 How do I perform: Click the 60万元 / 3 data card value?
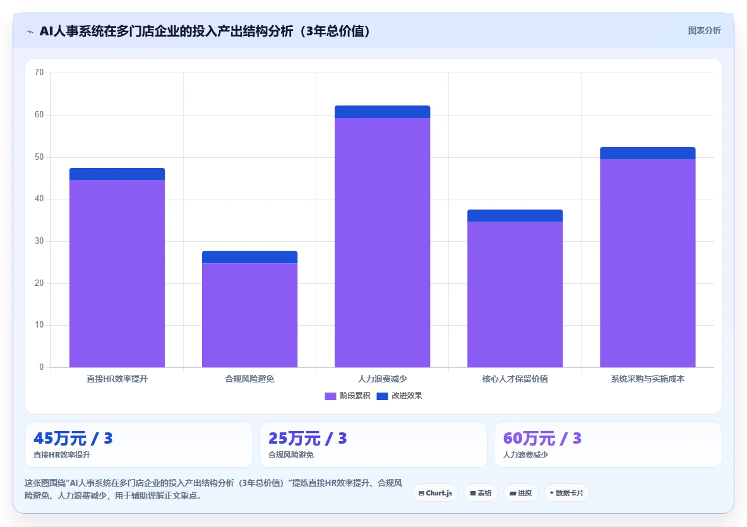coord(542,438)
